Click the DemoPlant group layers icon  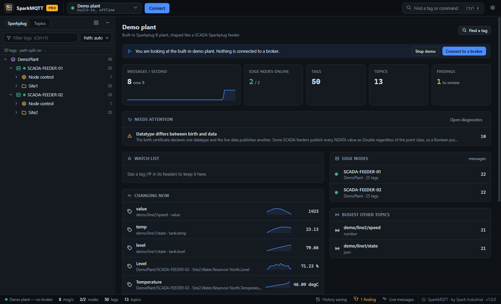click(x=13, y=59)
